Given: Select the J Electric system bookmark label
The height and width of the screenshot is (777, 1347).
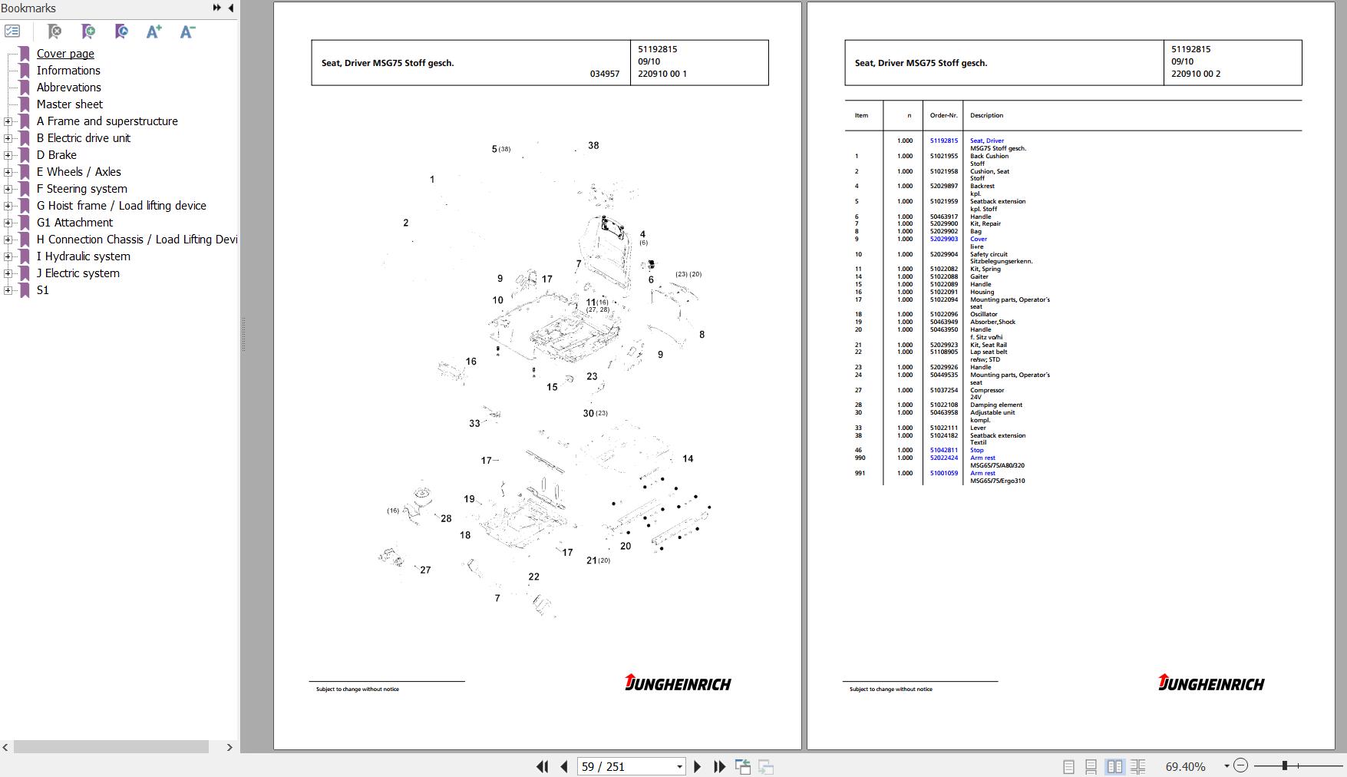Looking at the screenshot, I should point(78,273).
